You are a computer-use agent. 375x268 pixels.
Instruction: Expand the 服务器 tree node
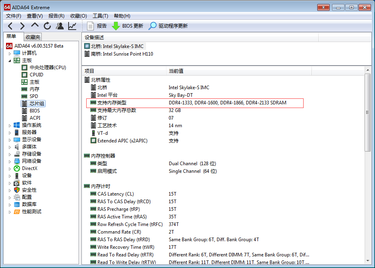pos(10,132)
